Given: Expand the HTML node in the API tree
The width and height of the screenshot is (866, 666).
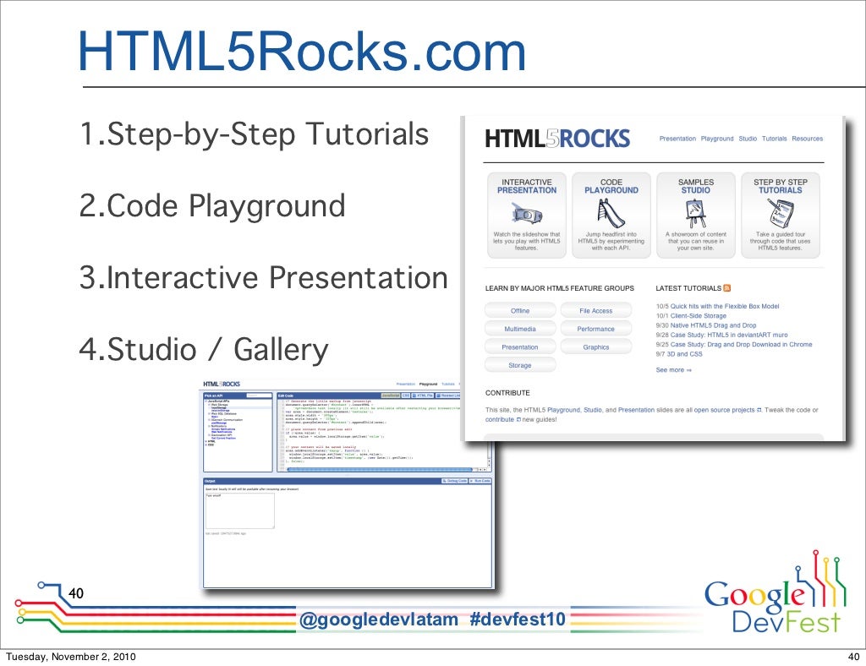Looking at the screenshot, I should point(206,441).
